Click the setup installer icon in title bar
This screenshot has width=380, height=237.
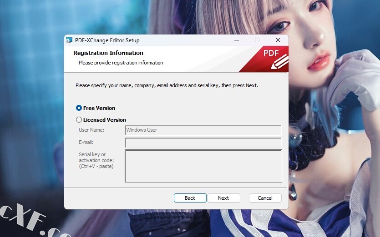pyautogui.click(x=69, y=40)
